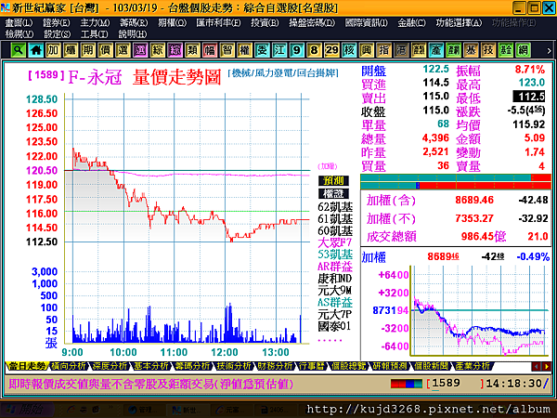Click the cyan 江 toolbar icon

pos(279,50)
